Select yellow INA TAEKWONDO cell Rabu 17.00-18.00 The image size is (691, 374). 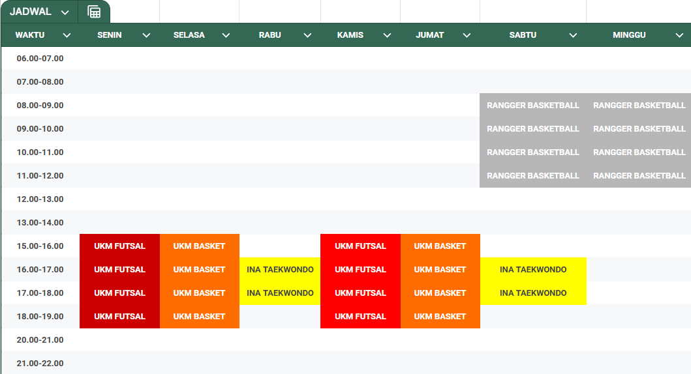click(x=280, y=293)
